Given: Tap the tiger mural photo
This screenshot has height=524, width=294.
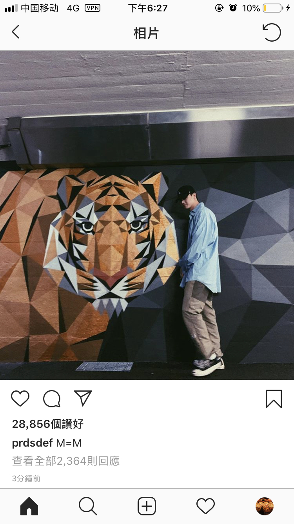Looking at the screenshot, I should (147, 215).
